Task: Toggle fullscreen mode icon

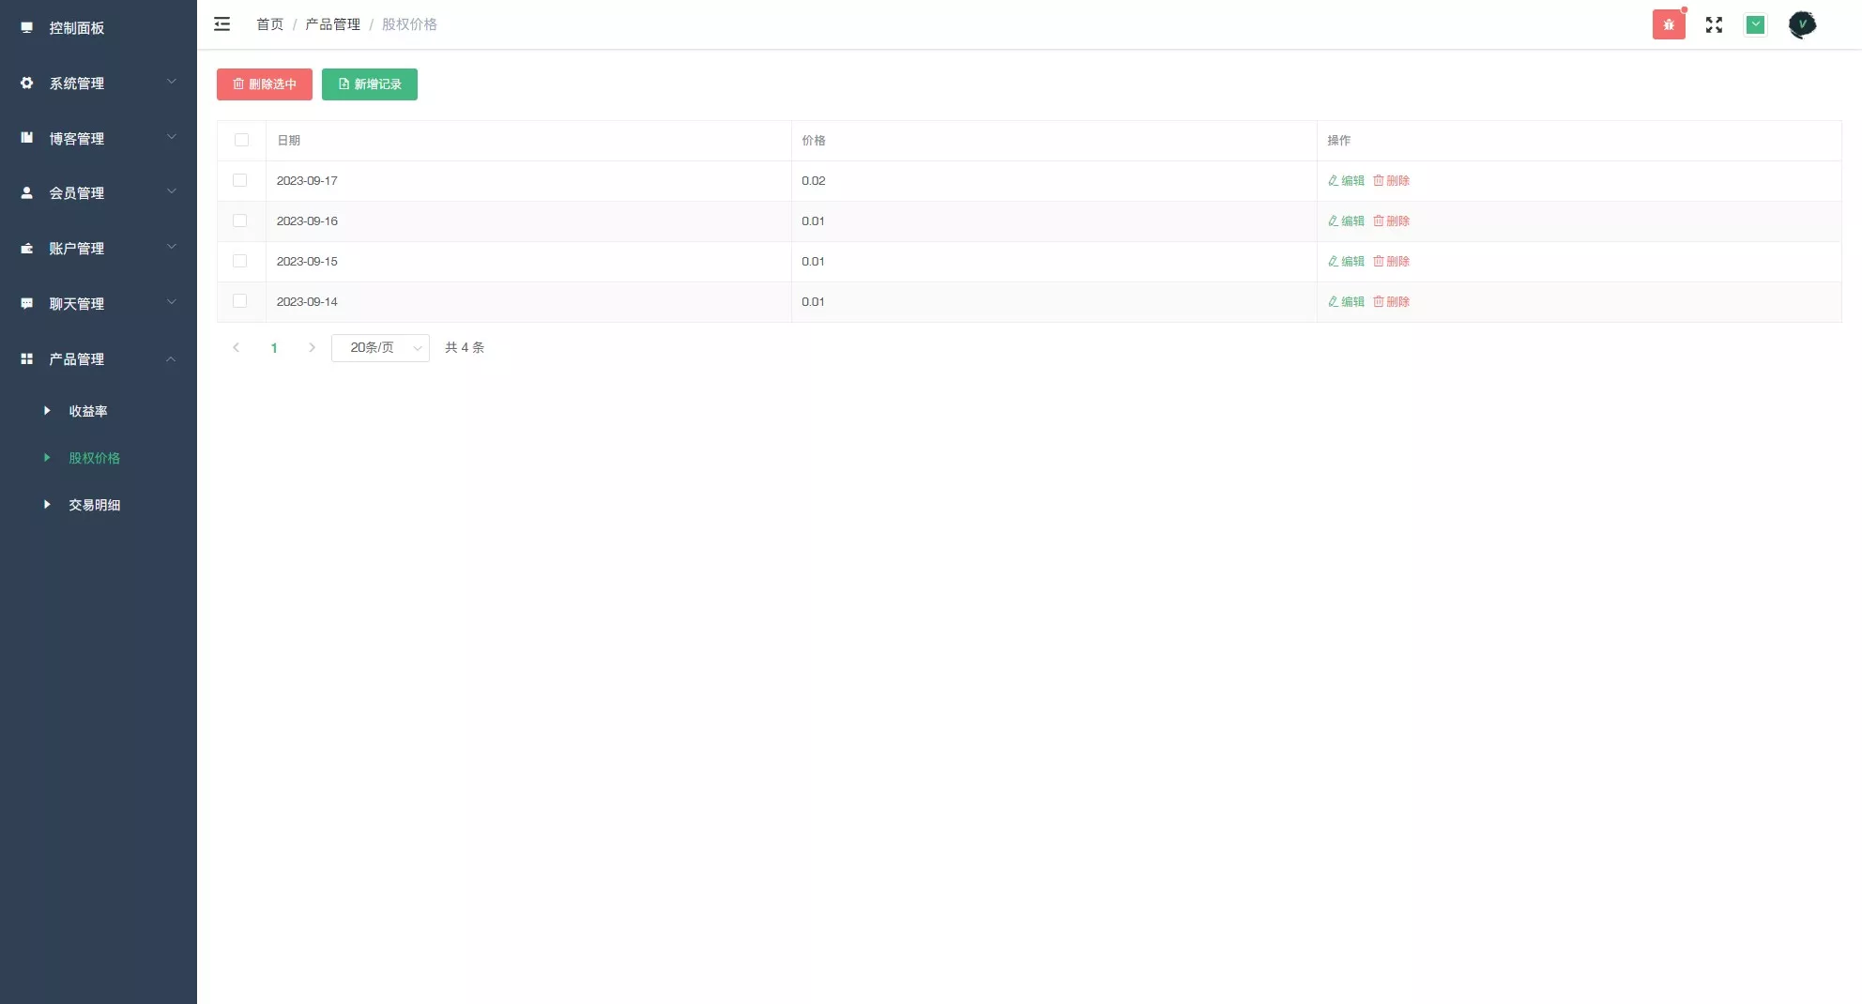Action: (x=1714, y=24)
